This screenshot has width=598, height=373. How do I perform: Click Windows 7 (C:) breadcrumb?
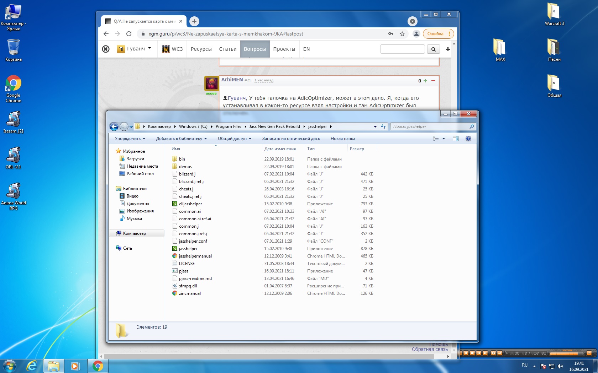pos(193,126)
